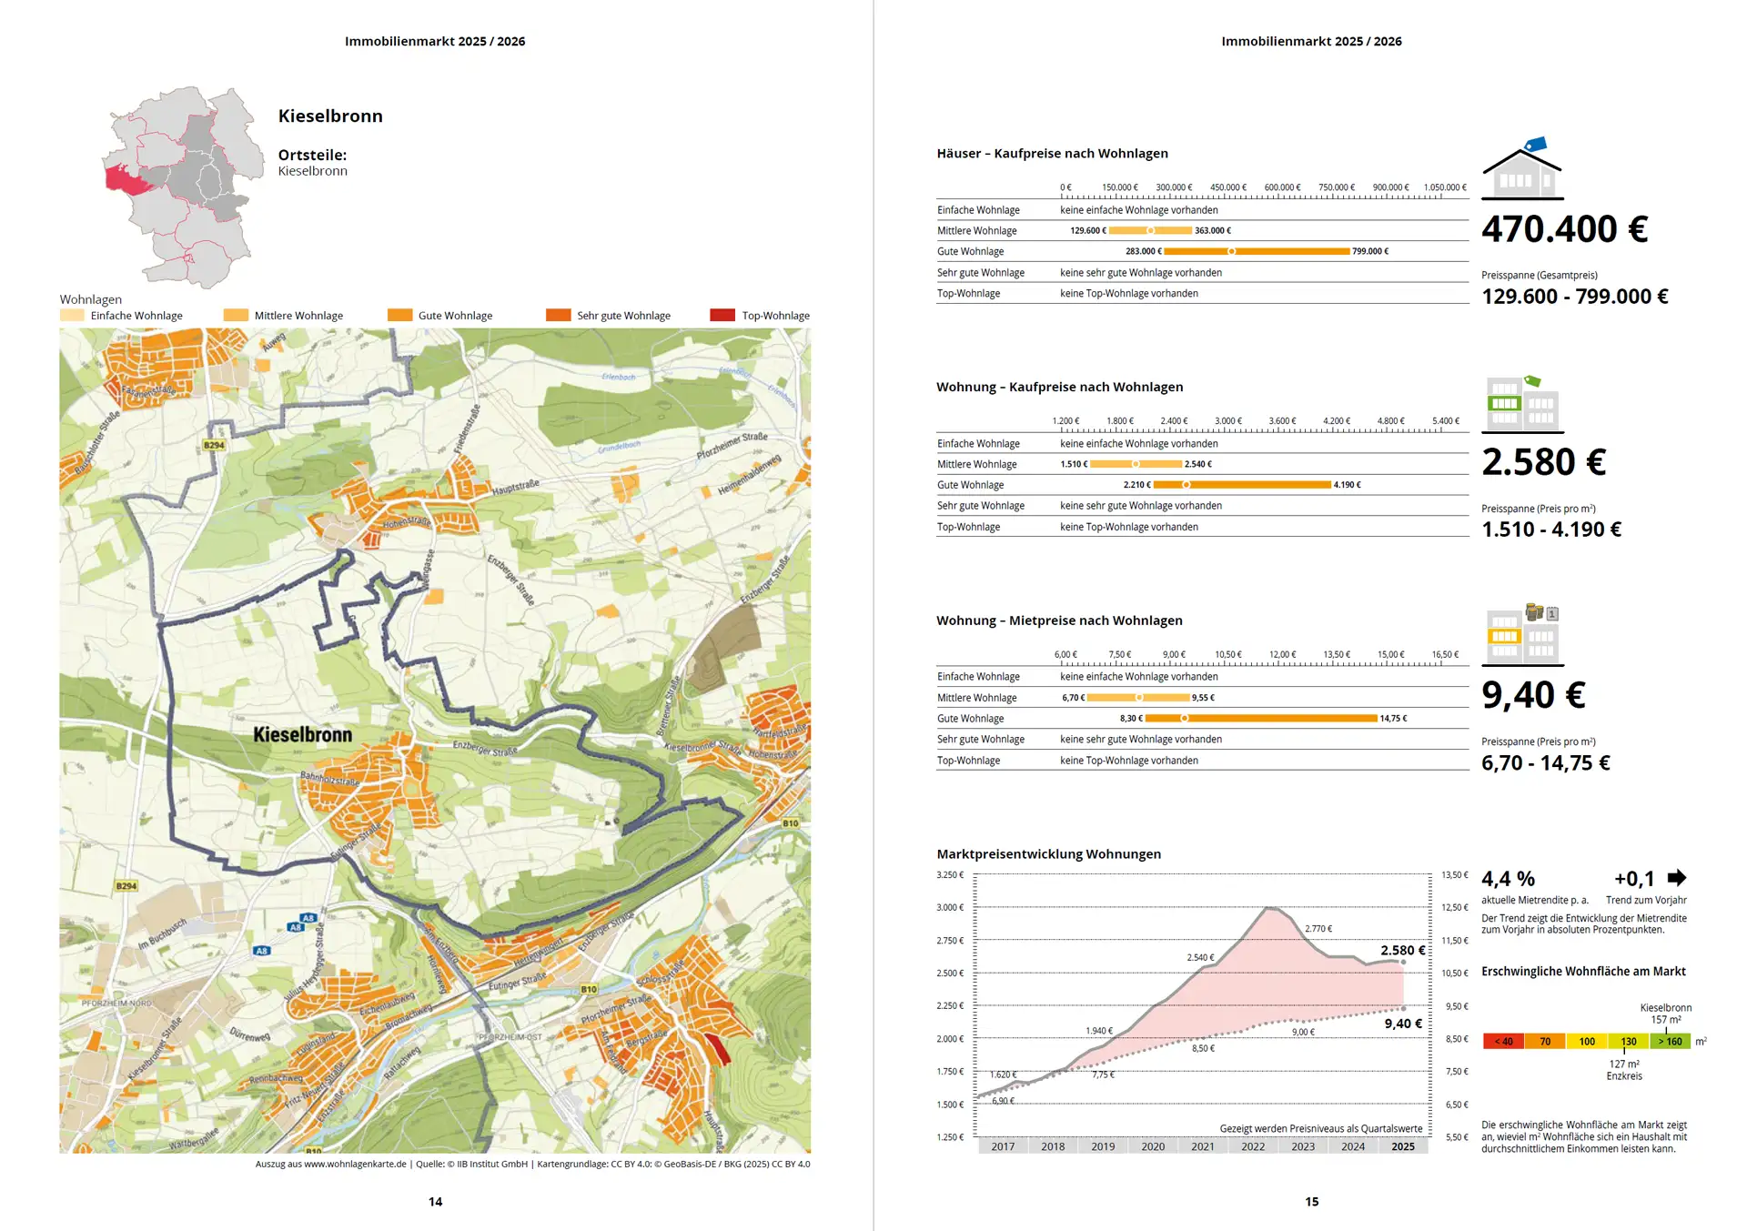The height and width of the screenshot is (1231, 1747).
Task: Click the www.wohnlagenkarte.de source credit
Action: 355,1165
